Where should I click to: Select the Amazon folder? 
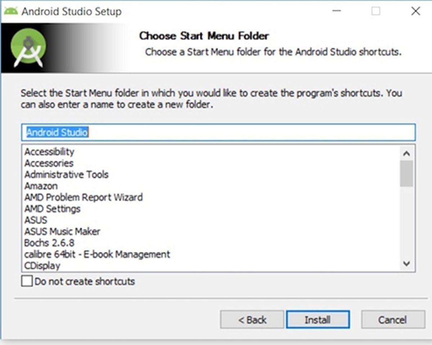coord(41,186)
